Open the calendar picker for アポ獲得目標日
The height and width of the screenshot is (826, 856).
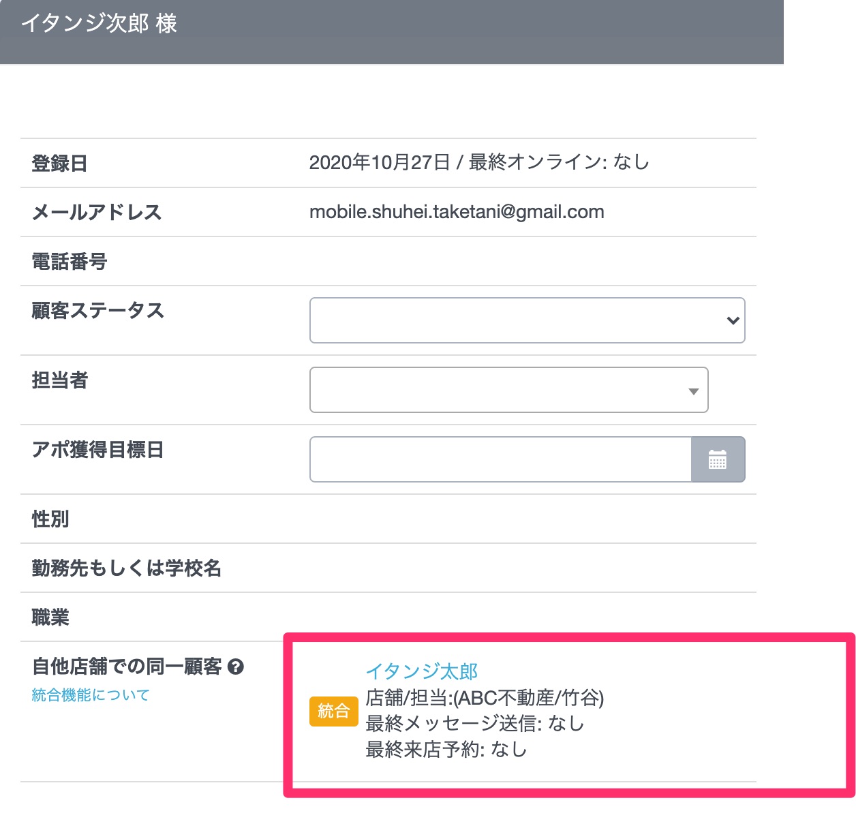(718, 459)
